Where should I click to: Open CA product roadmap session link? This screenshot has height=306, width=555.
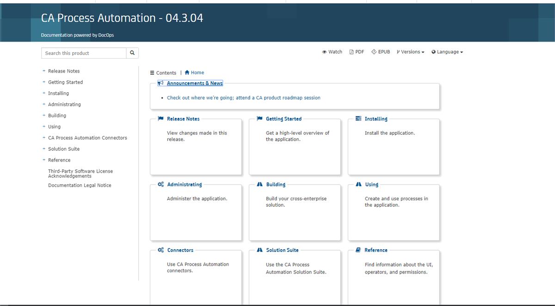[x=244, y=98]
